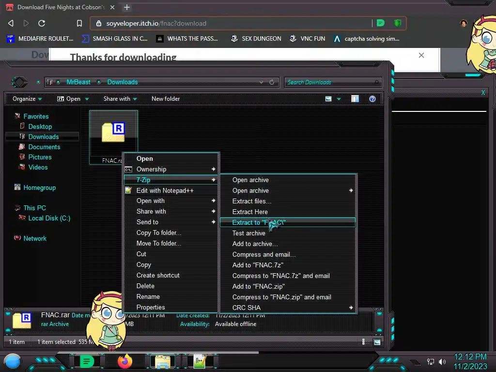
Task: Choose Add to "FNAC.zip"
Action: (288, 286)
